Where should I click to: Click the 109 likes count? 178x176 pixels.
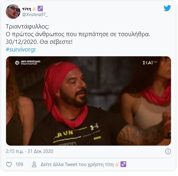[x=19, y=164]
